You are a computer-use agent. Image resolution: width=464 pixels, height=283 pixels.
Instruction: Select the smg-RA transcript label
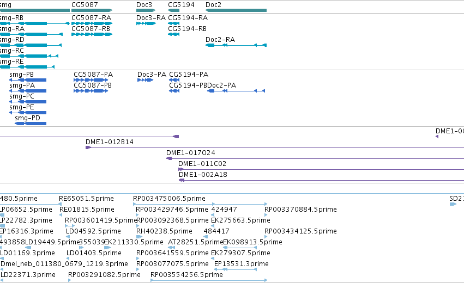coord(12,29)
